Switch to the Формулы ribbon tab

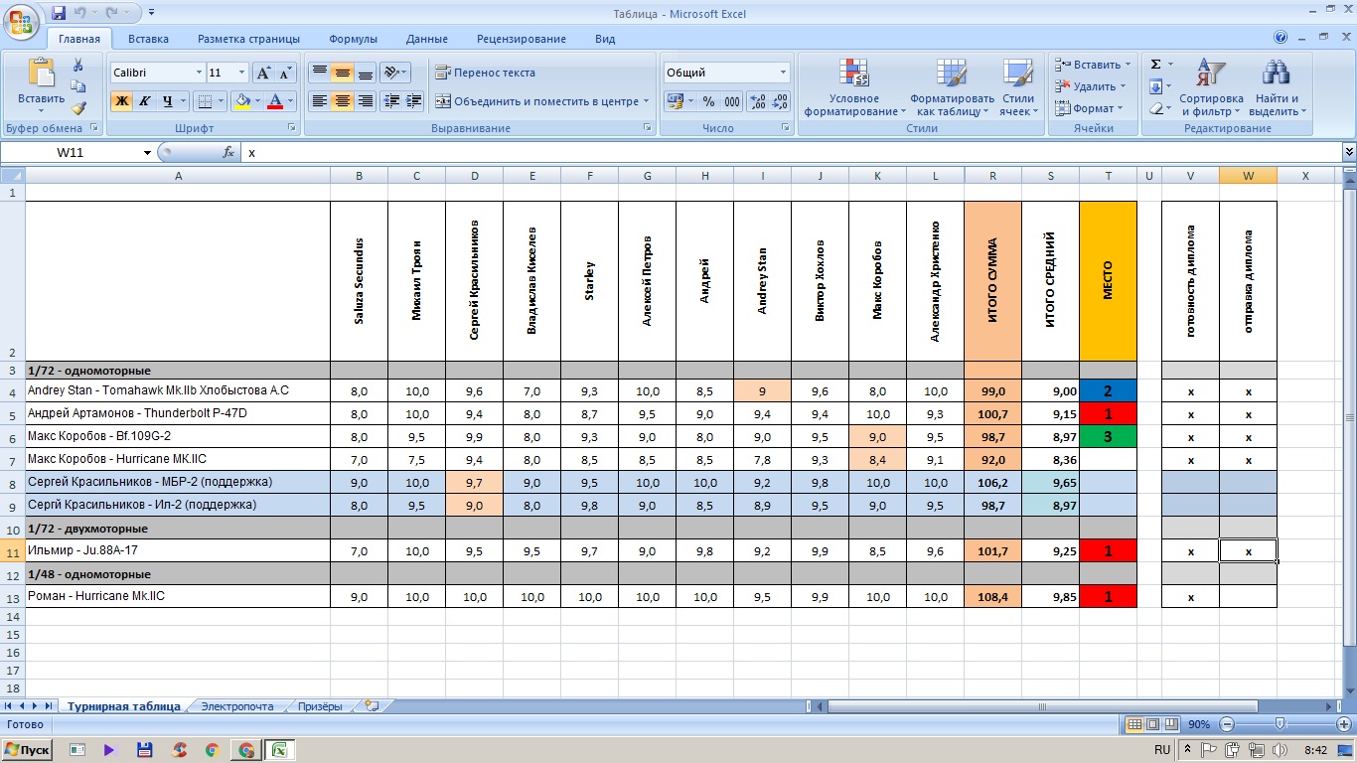(353, 39)
